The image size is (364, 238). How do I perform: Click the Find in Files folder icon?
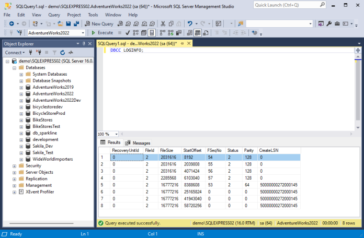tap(241, 23)
